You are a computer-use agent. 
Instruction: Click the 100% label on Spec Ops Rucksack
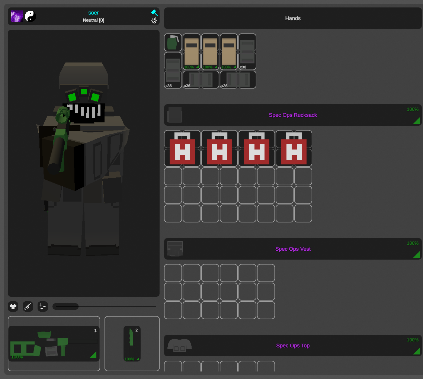coord(413,109)
